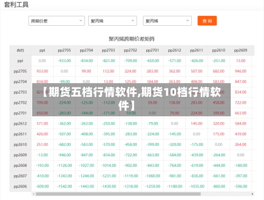
Task: Click the pp2705 column header
Action: click(x=64, y=51)
